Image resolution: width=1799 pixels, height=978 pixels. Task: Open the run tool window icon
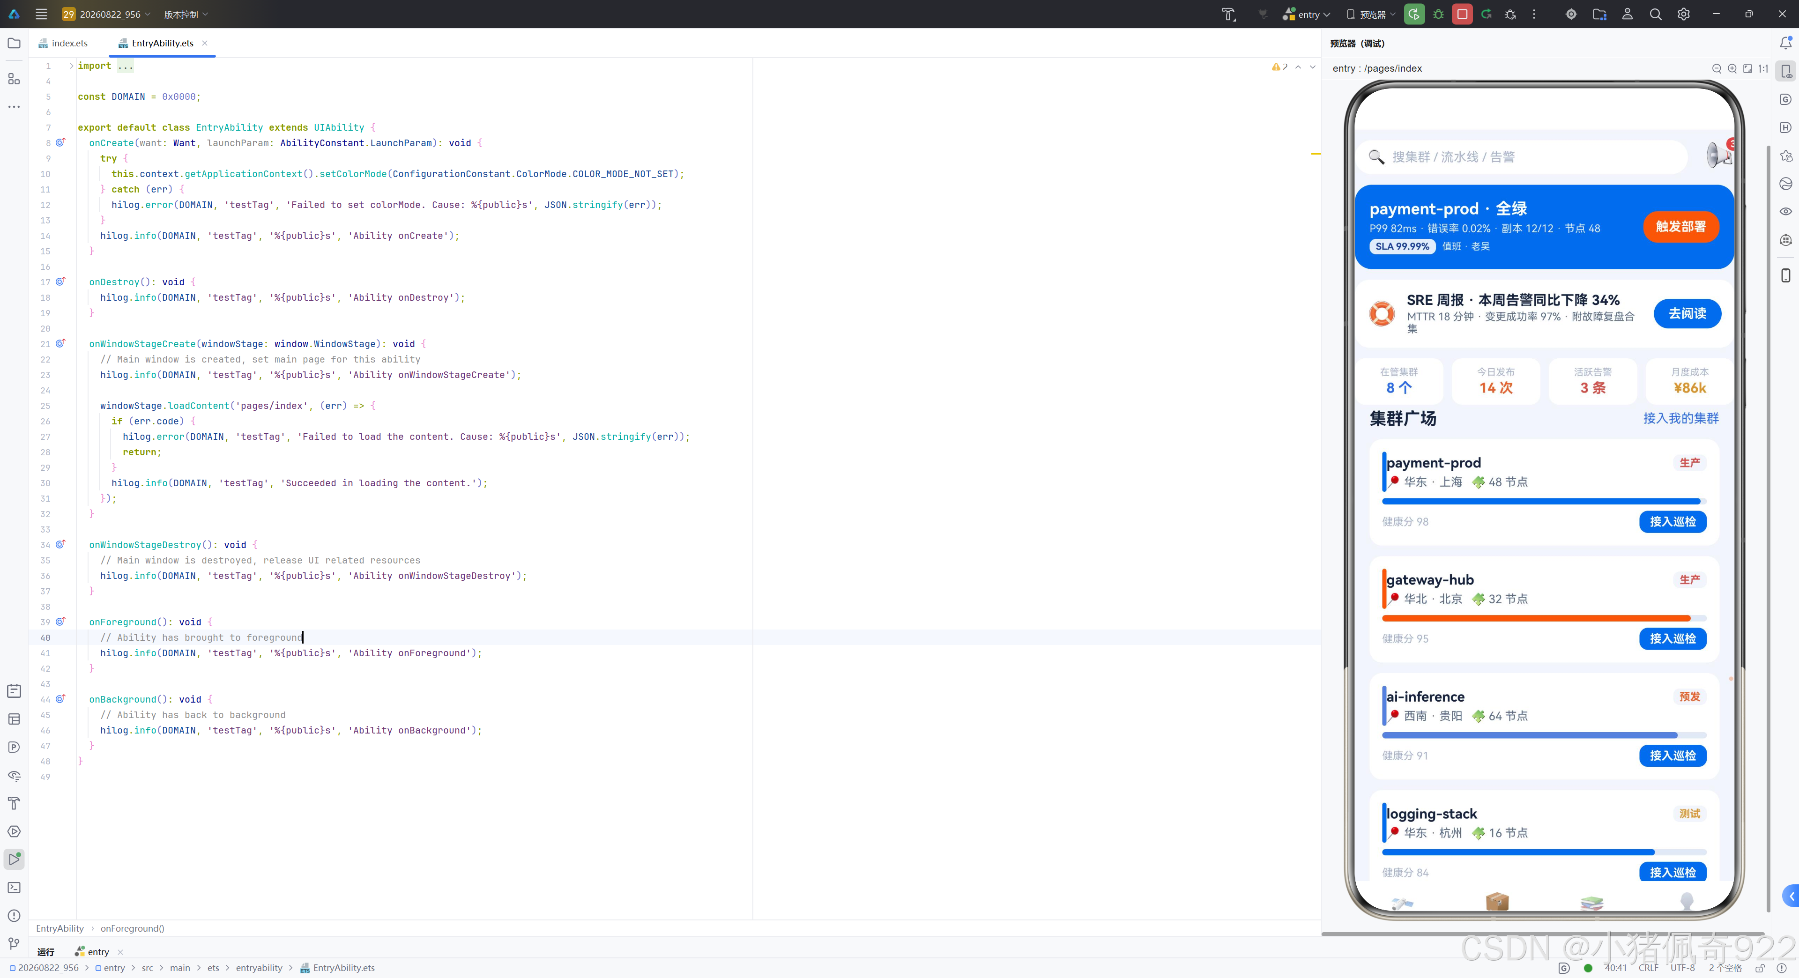(14, 859)
